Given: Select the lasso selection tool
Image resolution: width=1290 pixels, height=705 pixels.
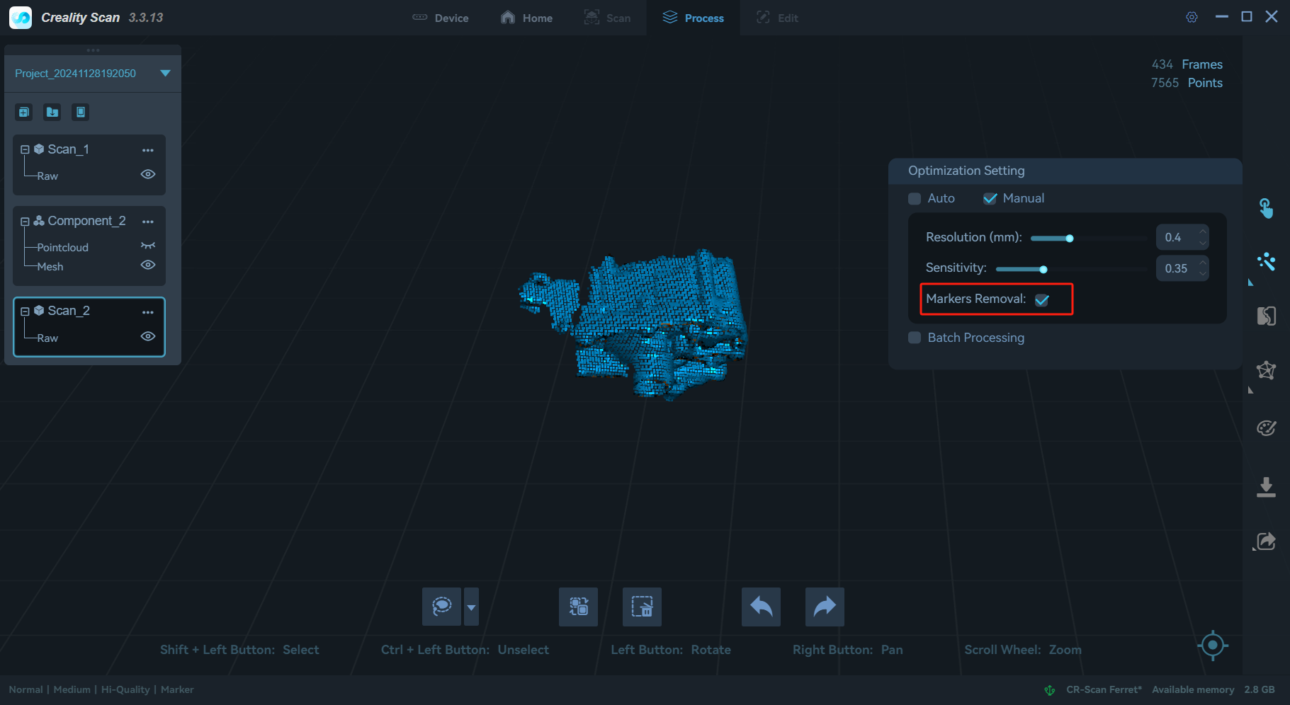Looking at the screenshot, I should coord(441,607).
